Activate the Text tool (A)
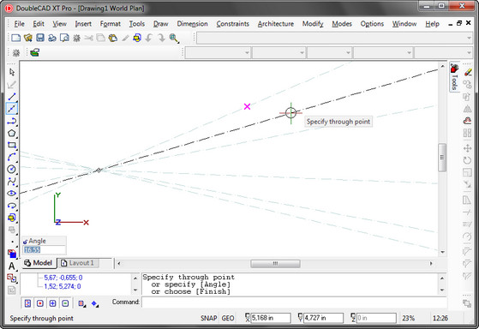 point(12,266)
